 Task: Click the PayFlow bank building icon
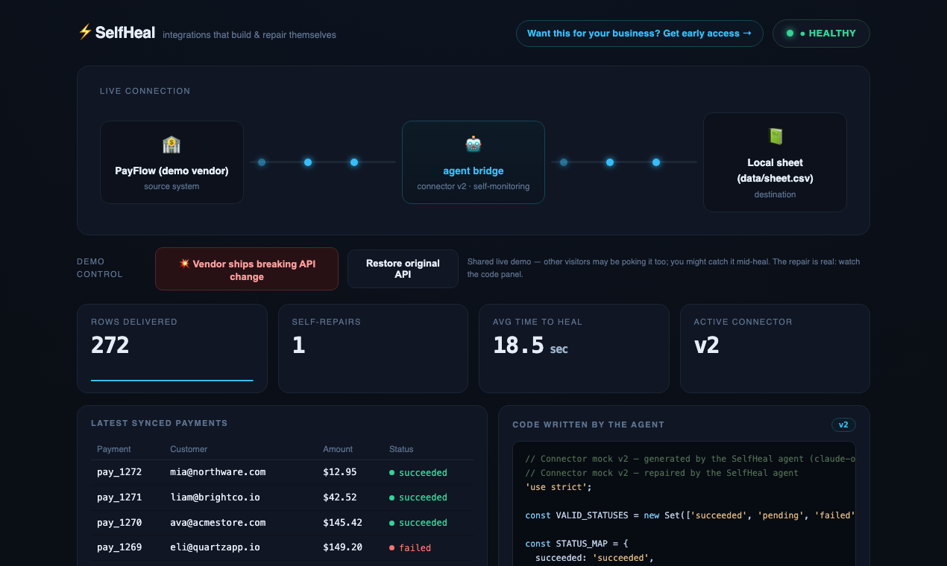pyautogui.click(x=172, y=144)
